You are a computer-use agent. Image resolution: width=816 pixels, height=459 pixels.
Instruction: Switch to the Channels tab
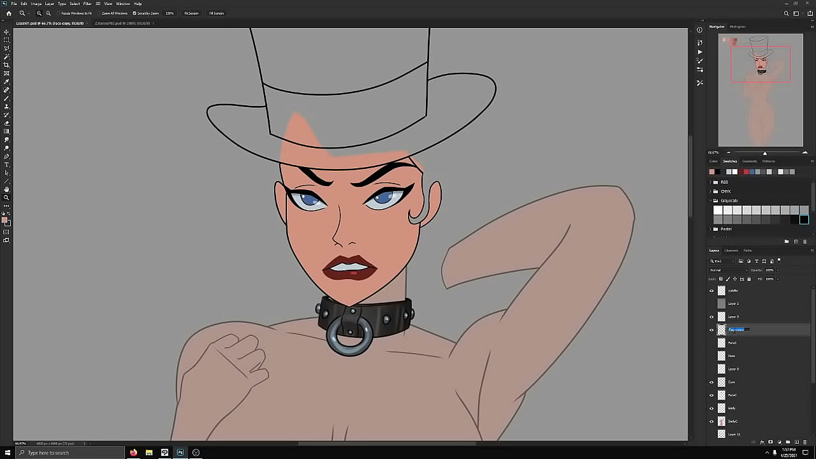pos(731,251)
